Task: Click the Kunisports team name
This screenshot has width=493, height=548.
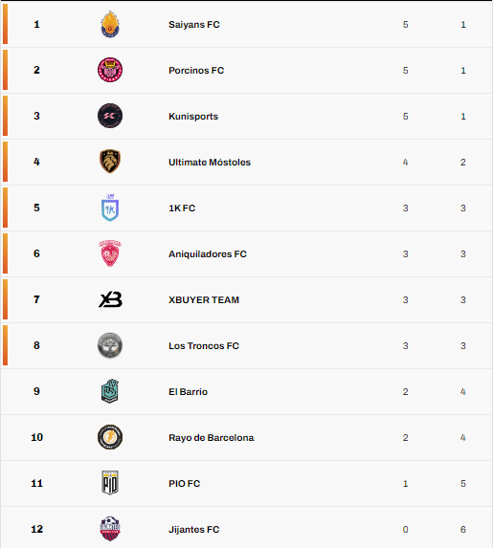Action: pyautogui.click(x=193, y=117)
